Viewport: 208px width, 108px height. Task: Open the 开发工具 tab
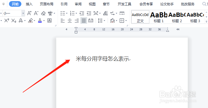(125, 4)
